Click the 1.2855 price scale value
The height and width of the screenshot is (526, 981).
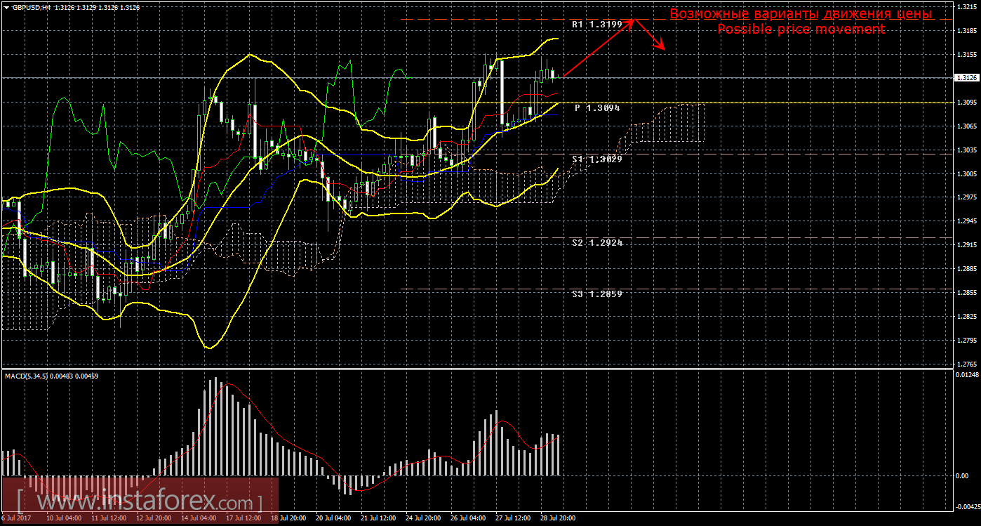pyautogui.click(x=967, y=293)
